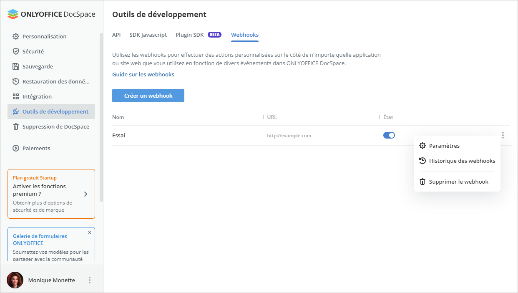Click the URL column header
Image resolution: width=518 pixels, height=293 pixels.
click(272, 117)
